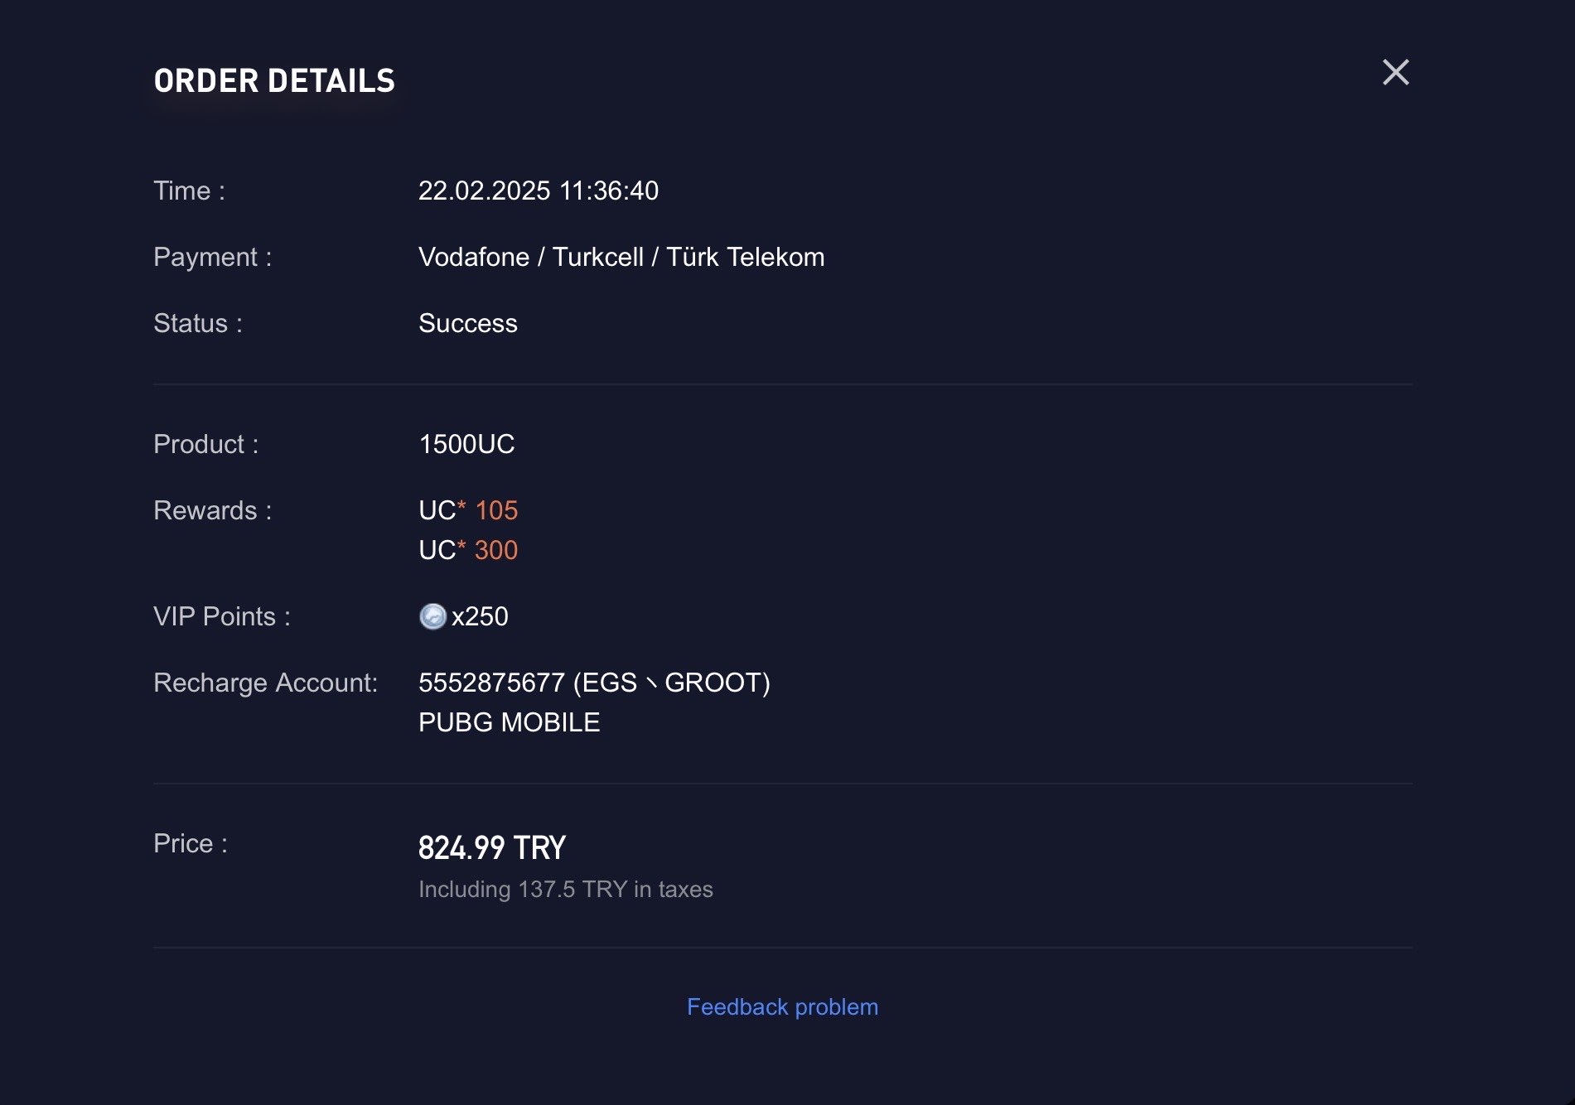Select the recharge account ID 5552875677

pyautogui.click(x=491, y=683)
